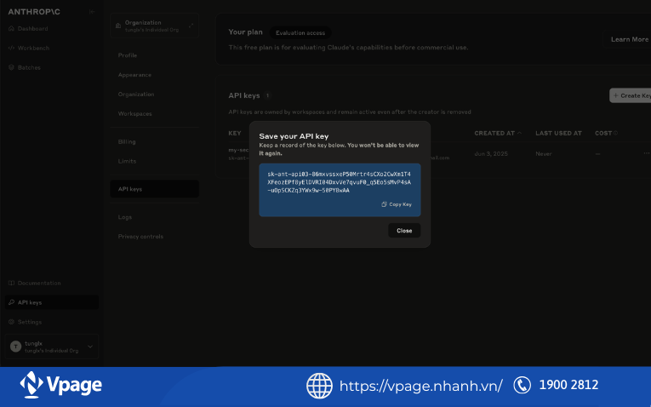
Task: Click the COST info icon
Action: coord(616,133)
